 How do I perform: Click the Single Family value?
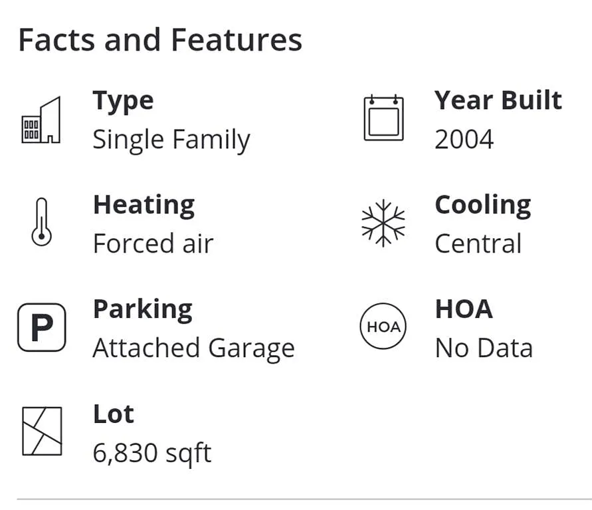171,140
